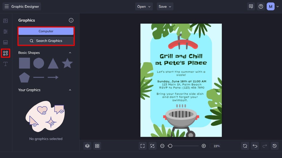Open the Image Manager sidebar icon

[5, 21]
